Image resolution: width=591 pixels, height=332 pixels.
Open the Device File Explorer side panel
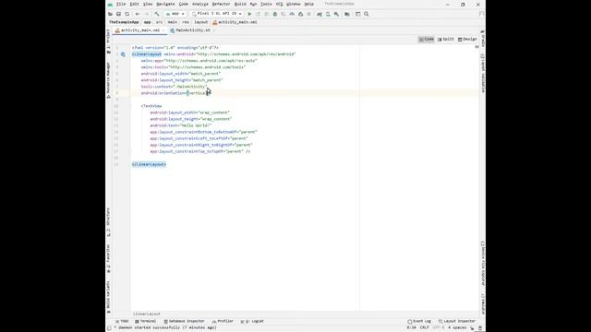tap(482, 264)
